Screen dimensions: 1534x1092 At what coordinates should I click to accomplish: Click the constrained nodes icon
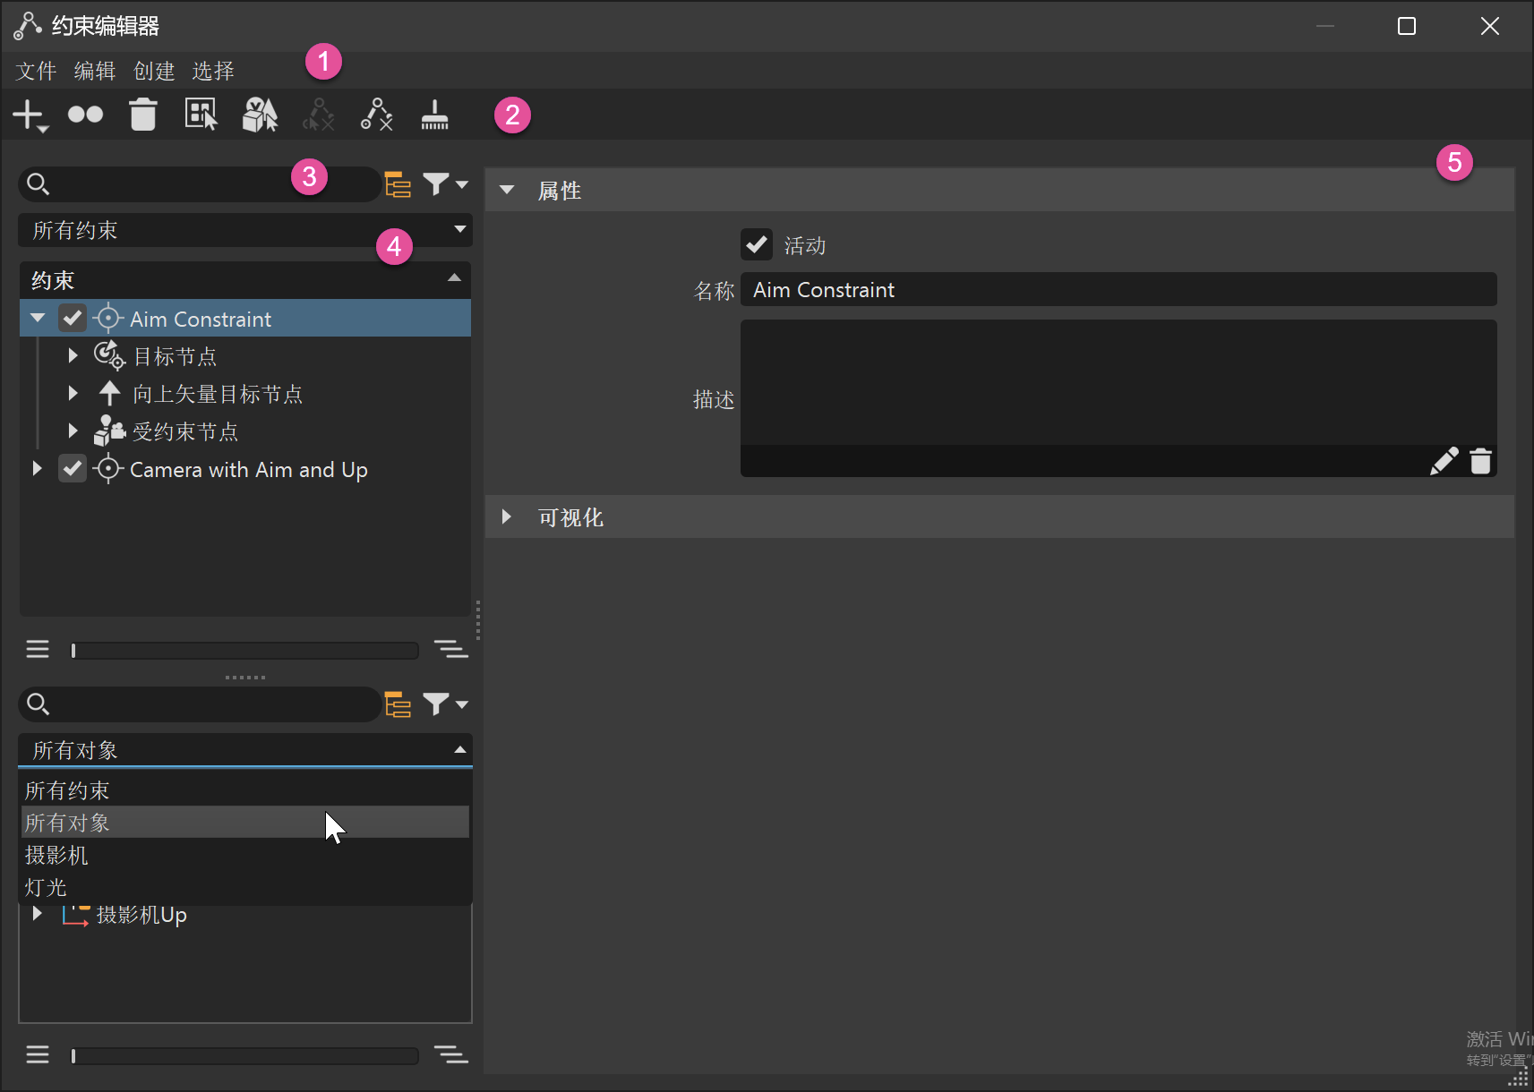pyautogui.click(x=109, y=431)
